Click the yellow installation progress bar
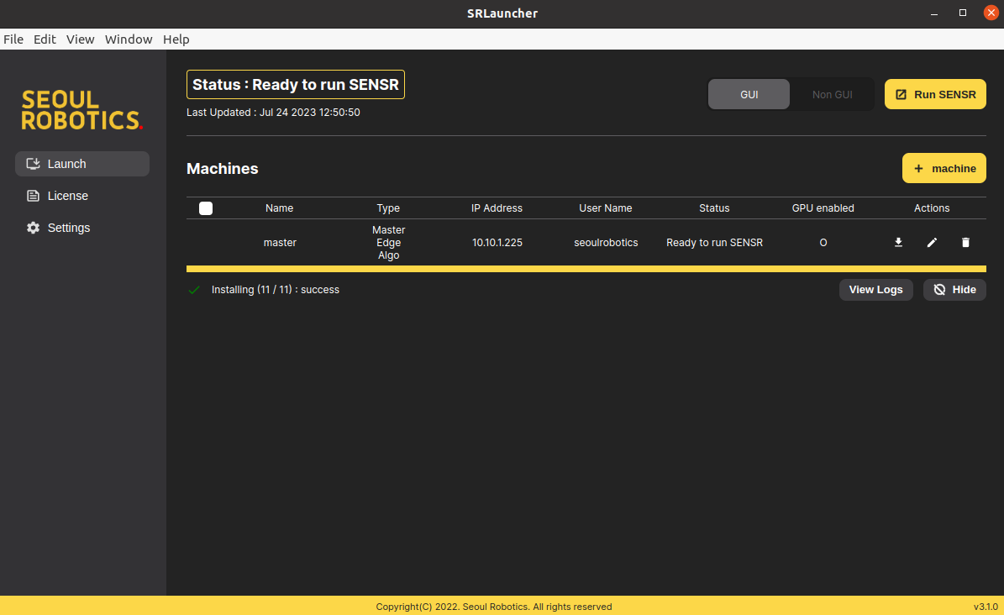This screenshot has width=1004, height=615. coord(586,269)
